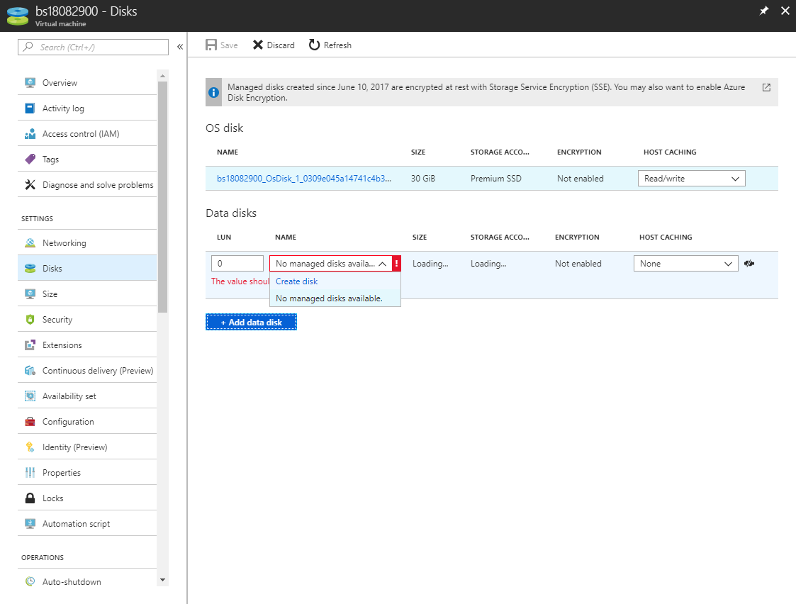Open external link icon in info banner

pos(766,87)
